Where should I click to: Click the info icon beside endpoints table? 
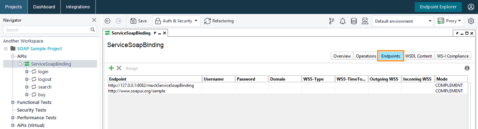click(467, 68)
